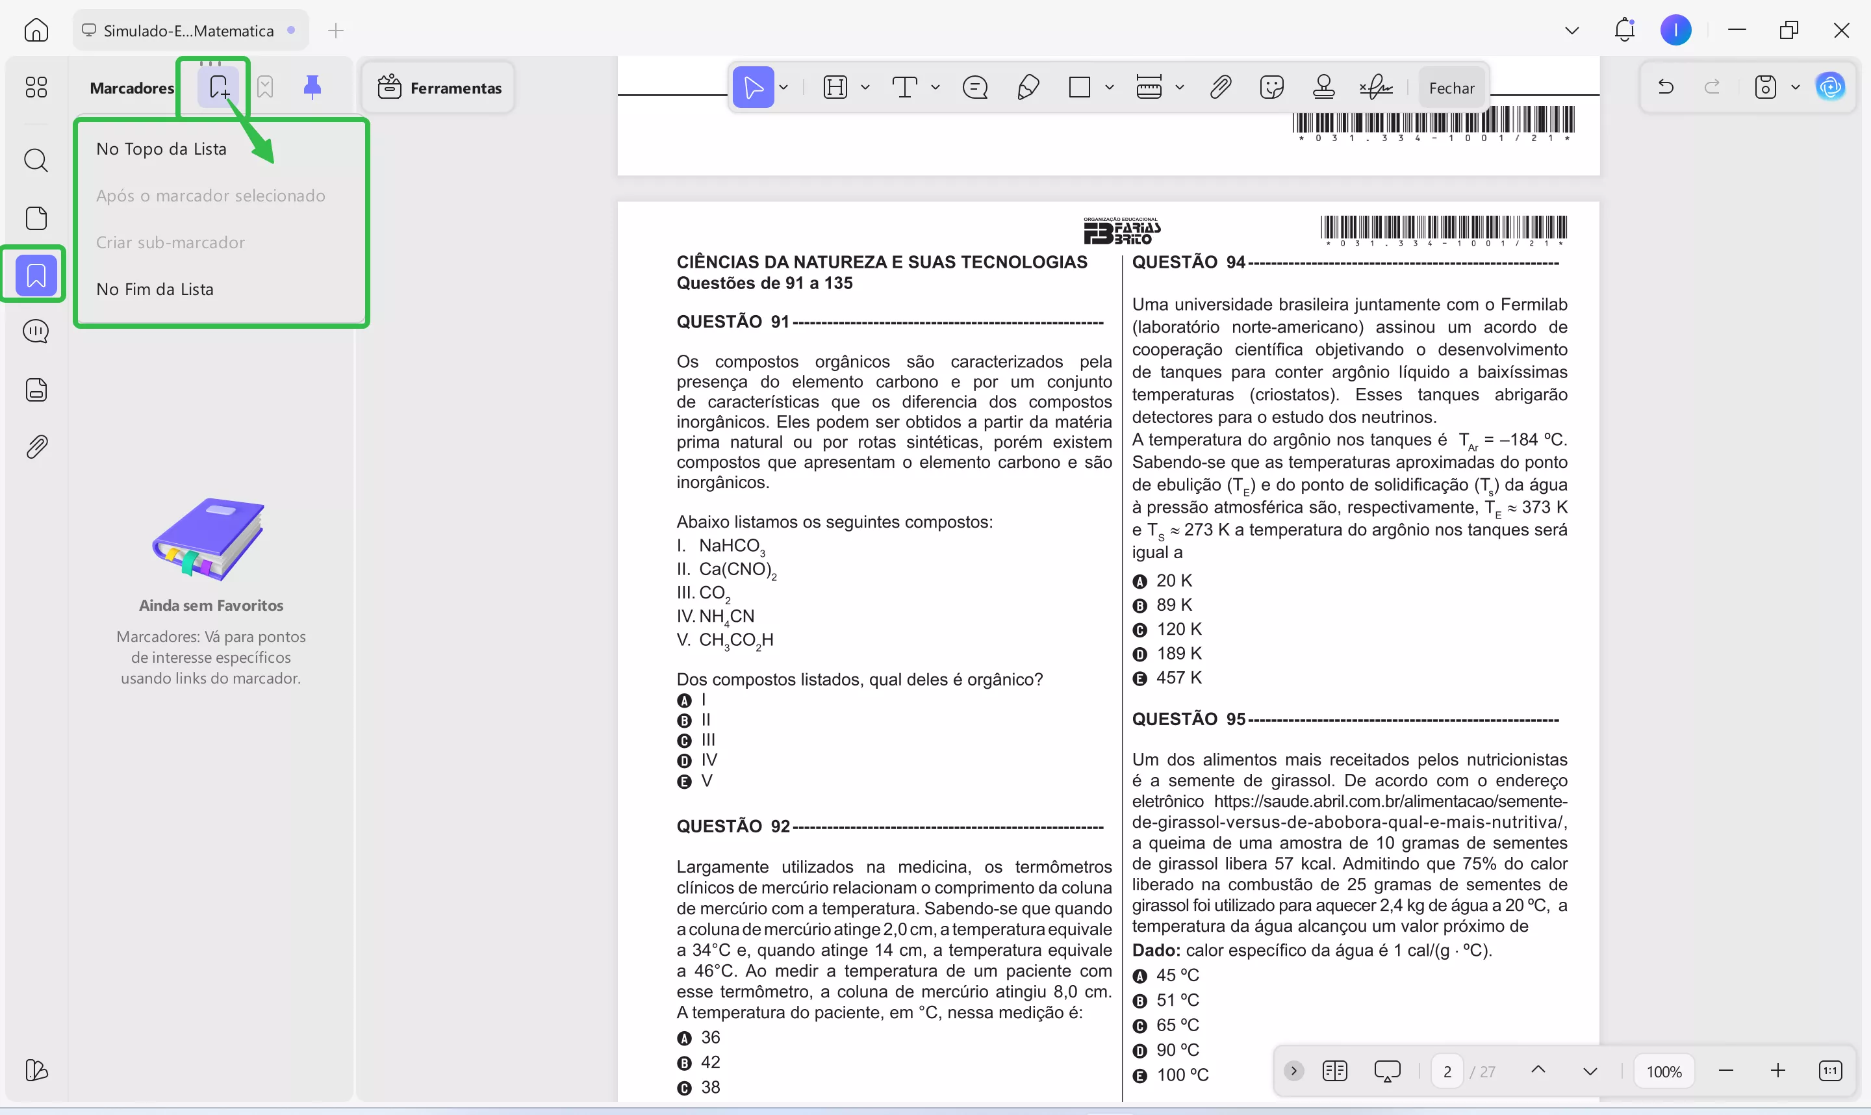Toggle the pin bookmarks panel icon
The height and width of the screenshot is (1115, 1871).
click(x=312, y=88)
